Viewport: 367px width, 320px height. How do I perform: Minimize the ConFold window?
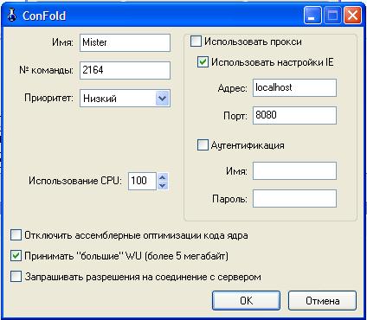click(x=312, y=16)
